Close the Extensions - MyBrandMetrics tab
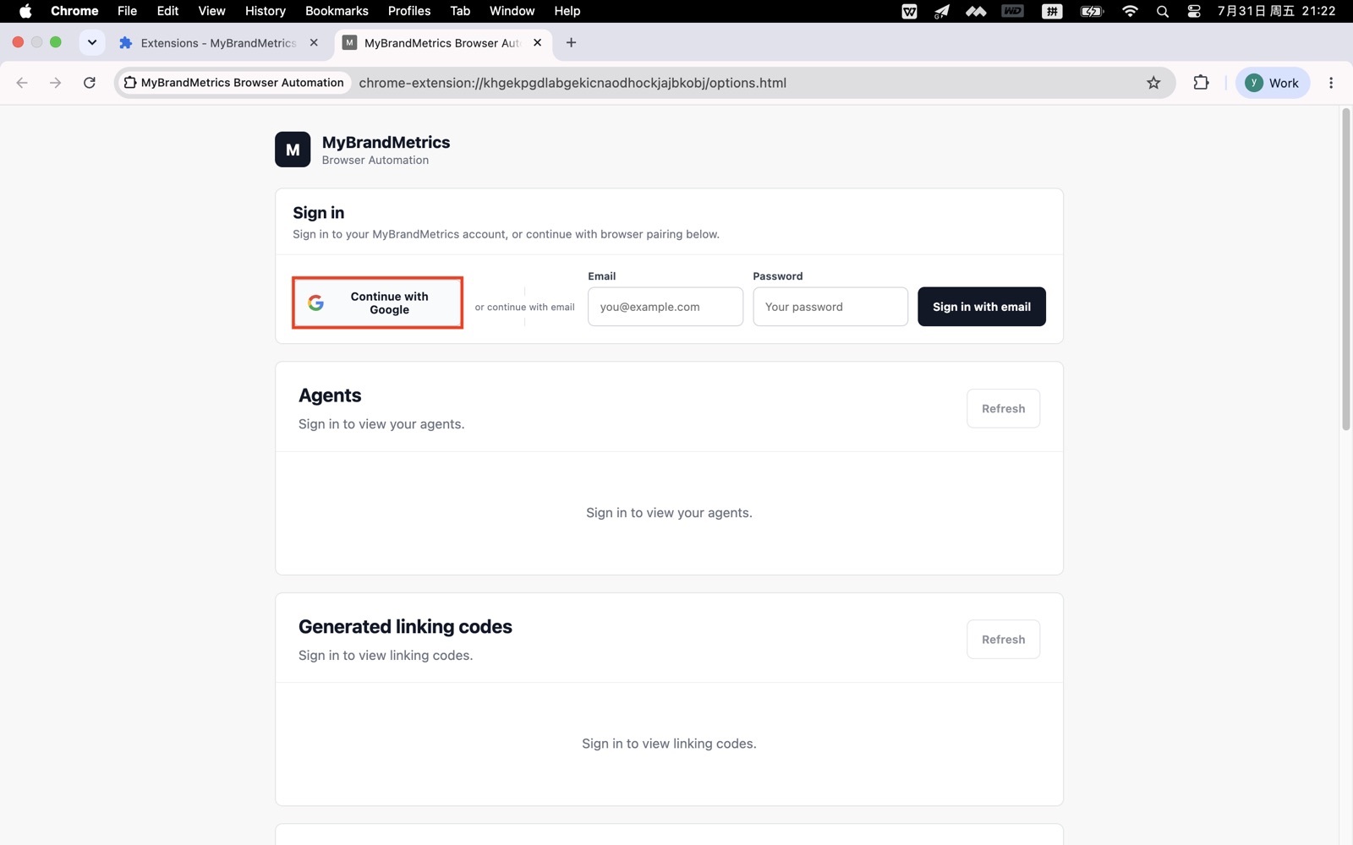1353x845 pixels. pyautogui.click(x=314, y=42)
